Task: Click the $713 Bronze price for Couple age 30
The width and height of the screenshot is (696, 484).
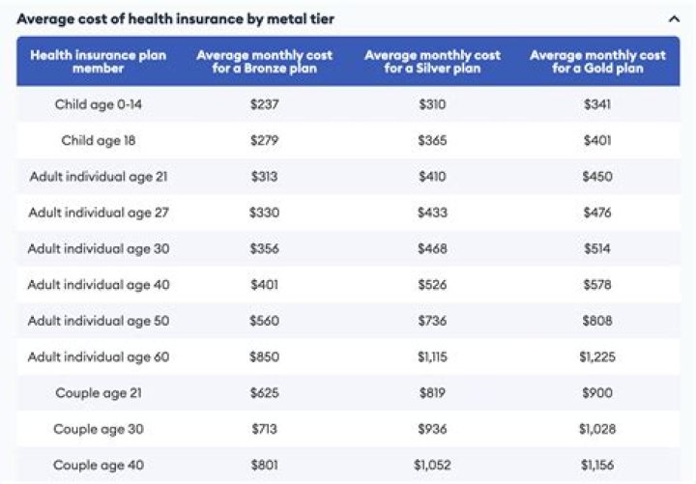Action: tap(264, 429)
